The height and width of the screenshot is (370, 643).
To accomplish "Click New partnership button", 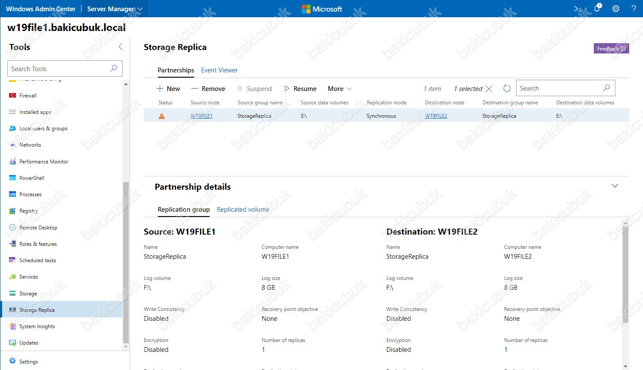I will point(168,89).
